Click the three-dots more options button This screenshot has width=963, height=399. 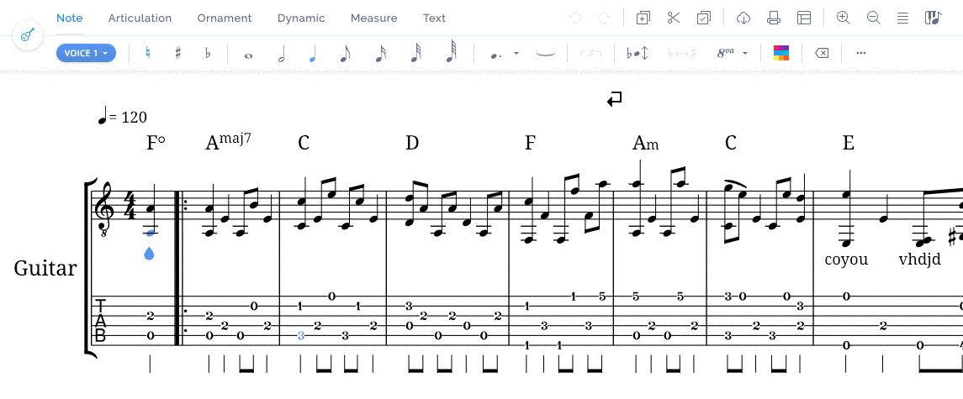861,53
